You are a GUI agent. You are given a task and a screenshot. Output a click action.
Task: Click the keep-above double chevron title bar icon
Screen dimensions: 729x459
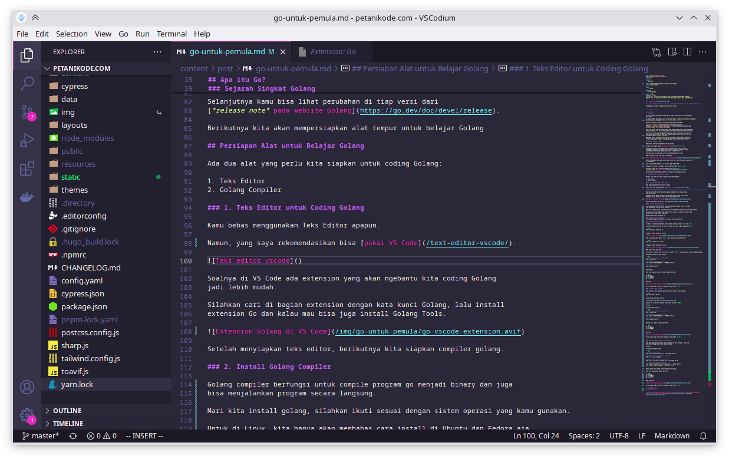(35, 18)
